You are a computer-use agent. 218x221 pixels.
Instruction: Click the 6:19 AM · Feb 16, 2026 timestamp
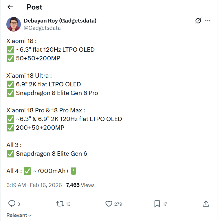[x=34, y=185]
